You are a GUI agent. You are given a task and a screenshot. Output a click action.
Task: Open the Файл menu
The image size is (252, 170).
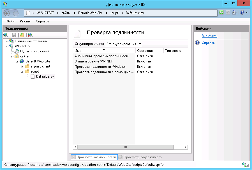(x=10, y=21)
